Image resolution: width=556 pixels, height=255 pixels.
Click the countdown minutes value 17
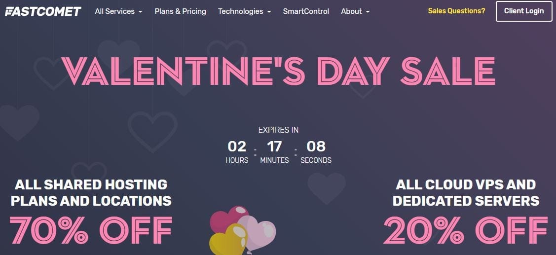(x=274, y=146)
